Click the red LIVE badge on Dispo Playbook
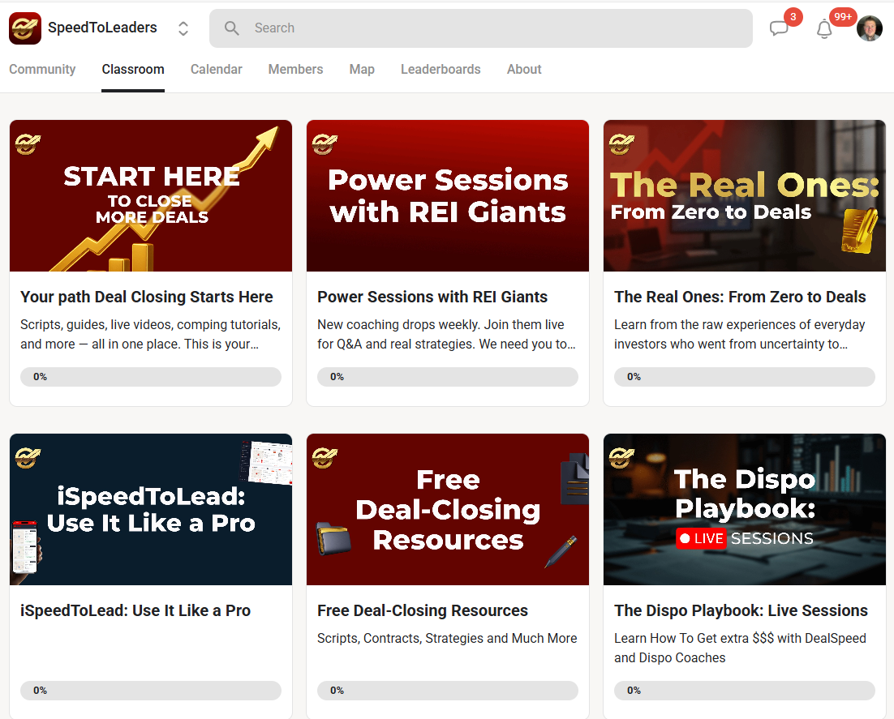 point(701,538)
